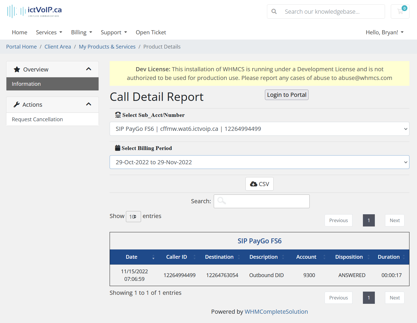Open the Sub_Acct/Number dropdown

tap(259, 129)
